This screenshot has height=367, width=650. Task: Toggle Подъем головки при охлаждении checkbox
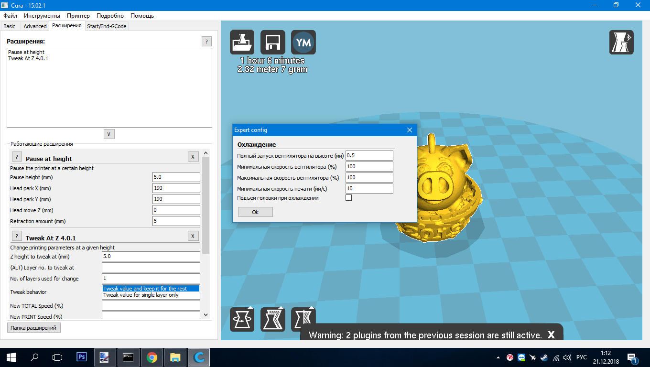pyautogui.click(x=348, y=198)
